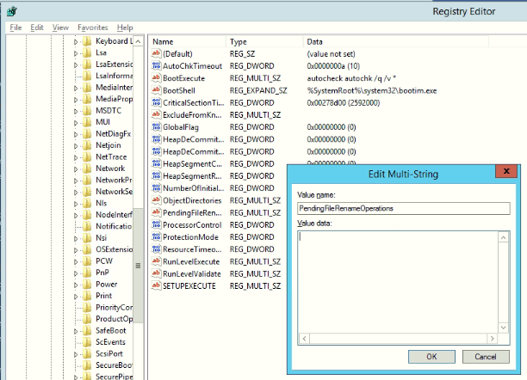Expand the Print key node

(76, 297)
